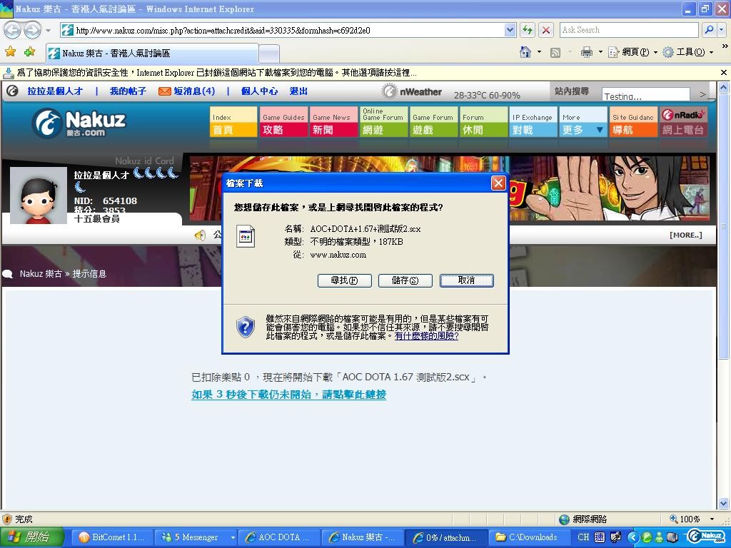The image size is (731, 548).
Task: Open 我的帖子 my posts link
Action: (128, 91)
